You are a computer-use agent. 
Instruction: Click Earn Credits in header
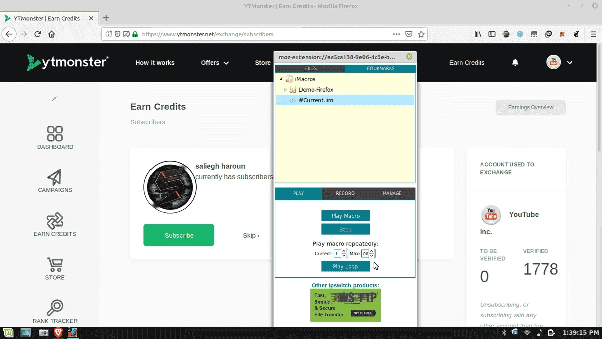click(x=467, y=63)
